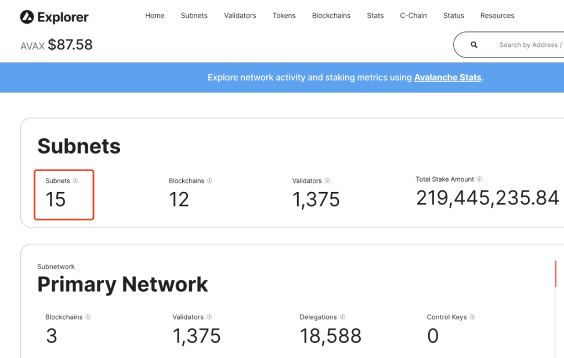Open the Blockchains navigation item

pyautogui.click(x=331, y=16)
